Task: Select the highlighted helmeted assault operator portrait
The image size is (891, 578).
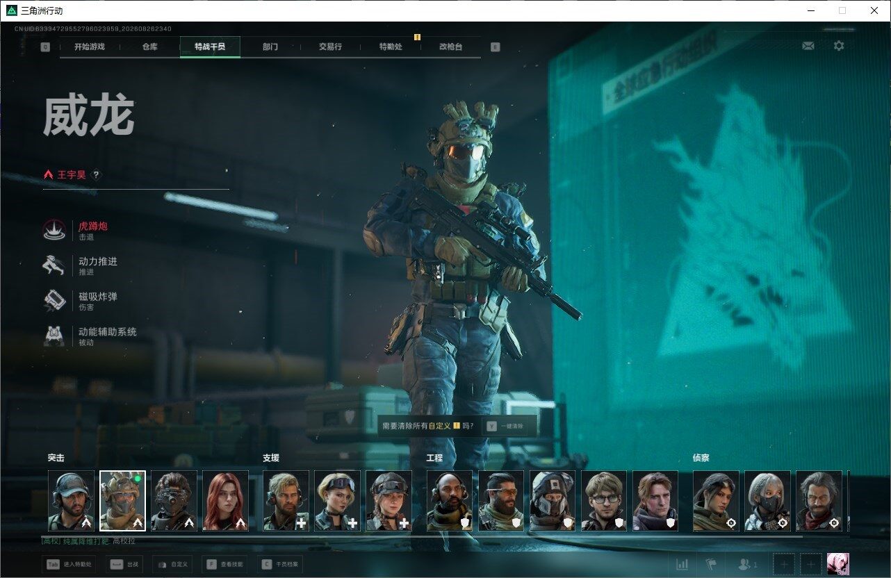Action: pyautogui.click(x=122, y=501)
